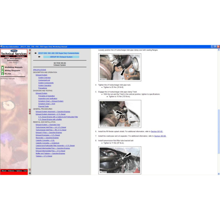Select Workshop Manuals menu entry
Viewport: 220px width, 220px height.
(14, 67)
